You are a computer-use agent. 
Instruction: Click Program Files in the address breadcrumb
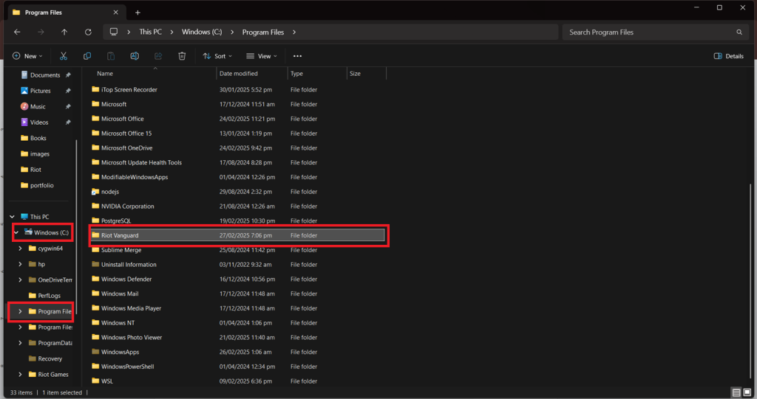pos(263,32)
